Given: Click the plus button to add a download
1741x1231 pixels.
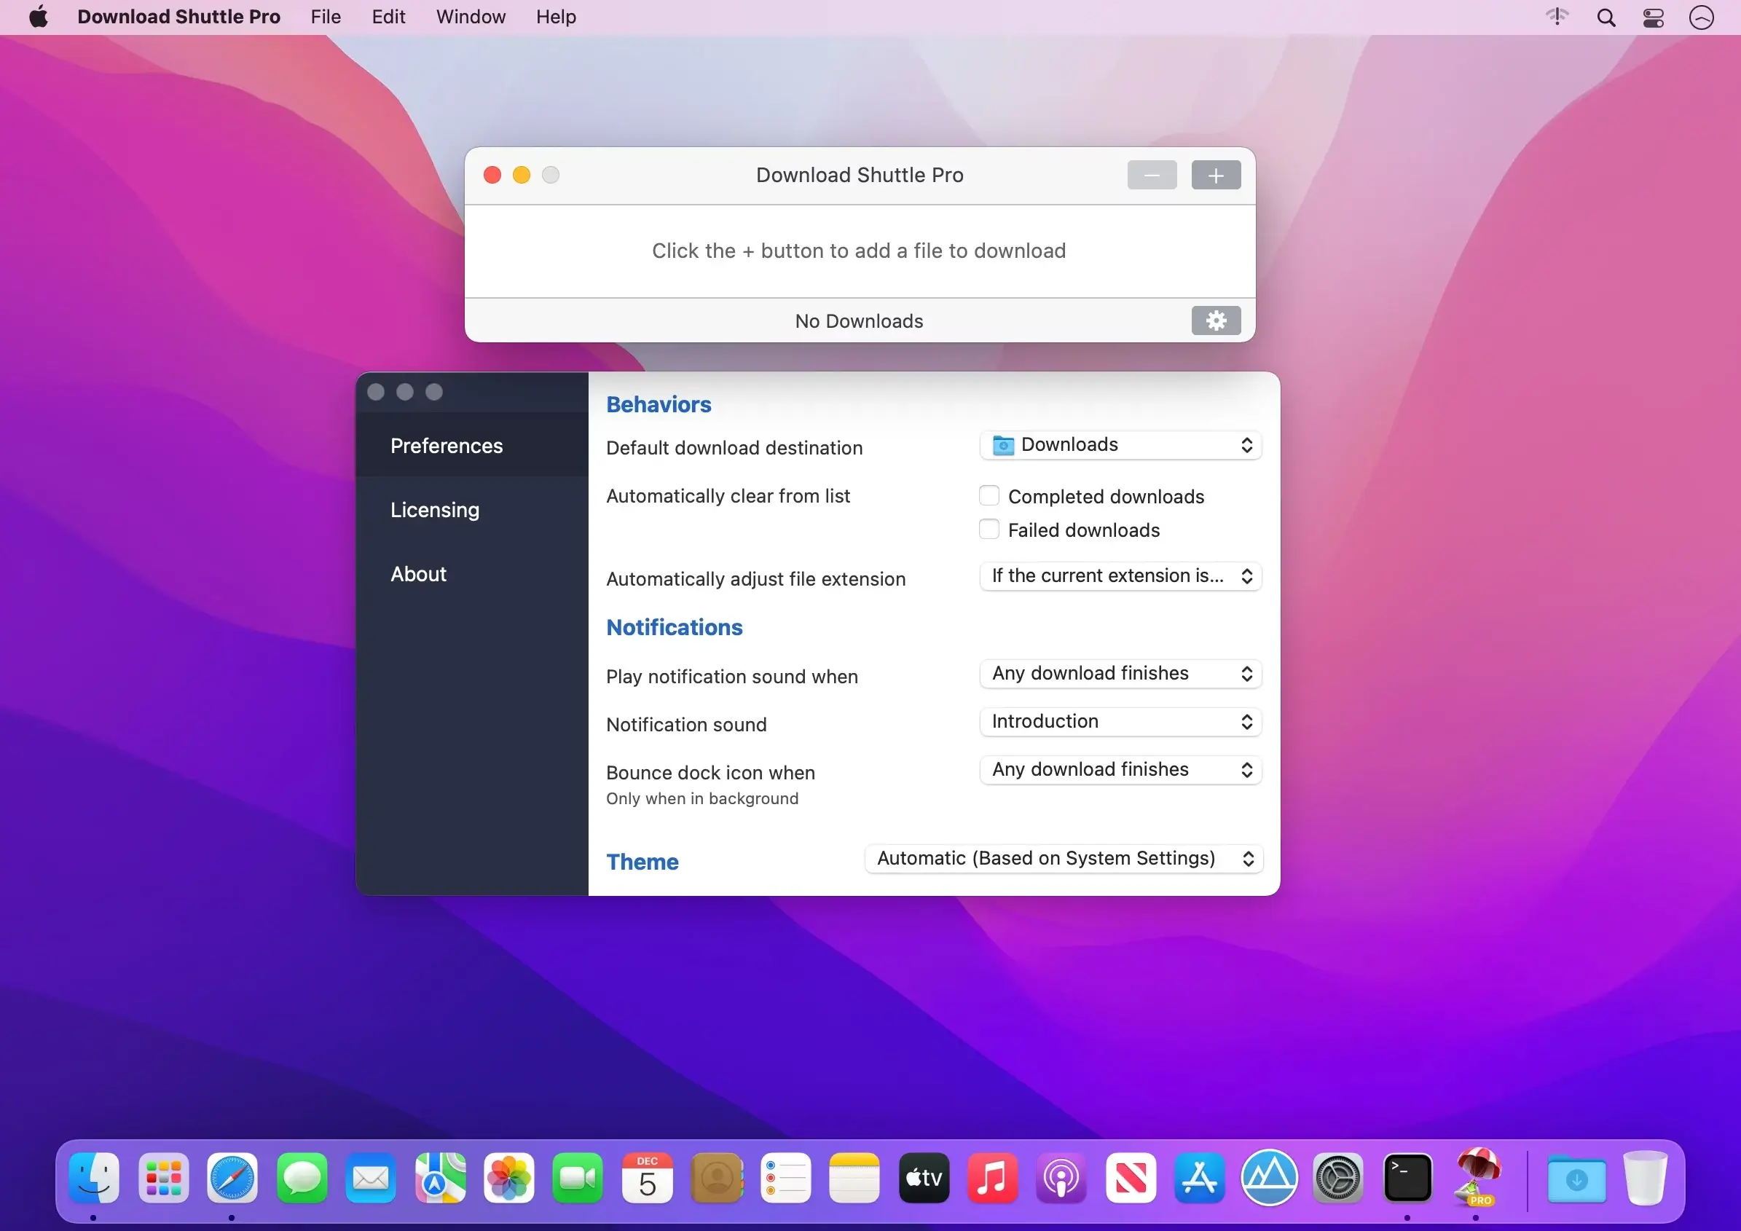Looking at the screenshot, I should (1216, 175).
